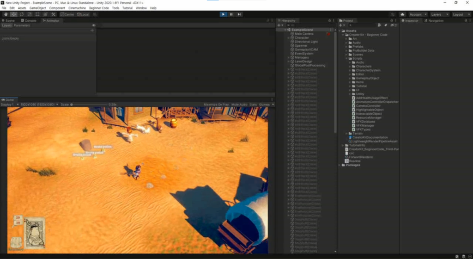
Task: Toggle Stats in Game view
Action: point(253,105)
